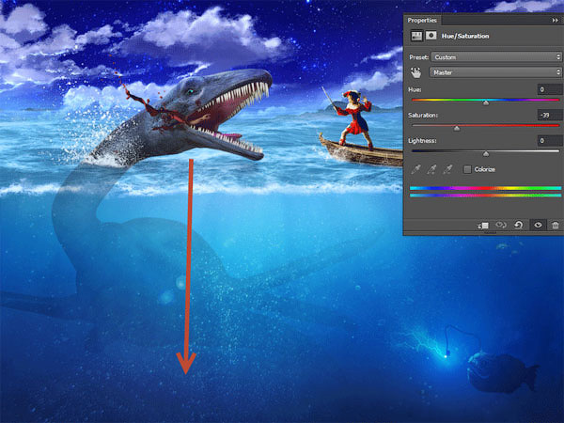Viewport: 564px width, 423px height.
Task: Enable the Colorize checkbox
Action: pos(467,169)
